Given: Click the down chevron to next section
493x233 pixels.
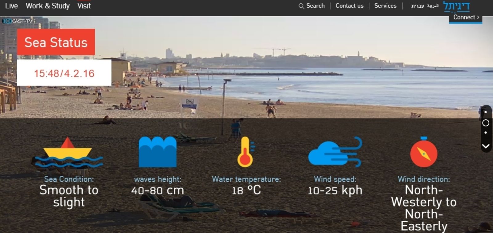Looking at the screenshot, I should tap(486, 146).
